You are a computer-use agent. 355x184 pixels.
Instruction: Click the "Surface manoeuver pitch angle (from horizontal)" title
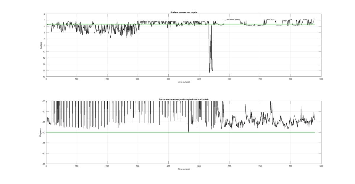click(184, 99)
